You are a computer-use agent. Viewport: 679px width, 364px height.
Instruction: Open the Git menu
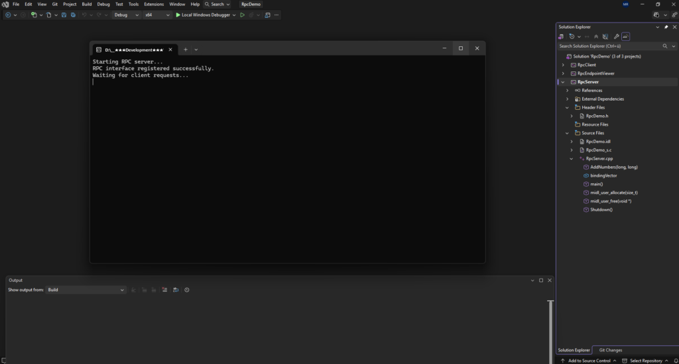pos(55,5)
